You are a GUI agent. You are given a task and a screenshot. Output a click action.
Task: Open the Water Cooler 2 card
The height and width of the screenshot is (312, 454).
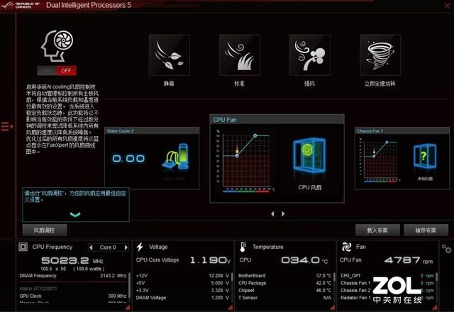[152, 158]
